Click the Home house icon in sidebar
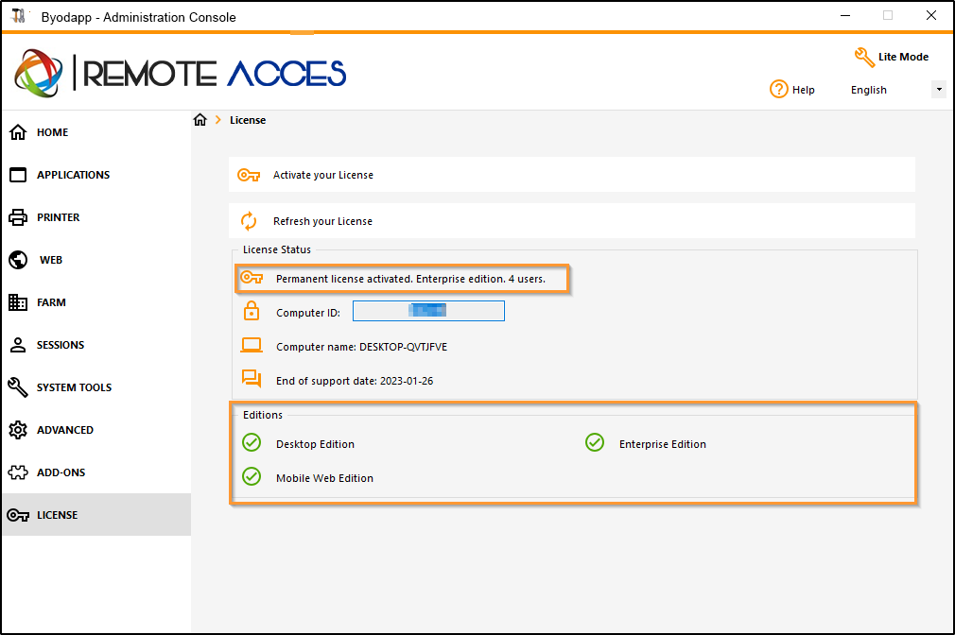 (x=18, y=132)
